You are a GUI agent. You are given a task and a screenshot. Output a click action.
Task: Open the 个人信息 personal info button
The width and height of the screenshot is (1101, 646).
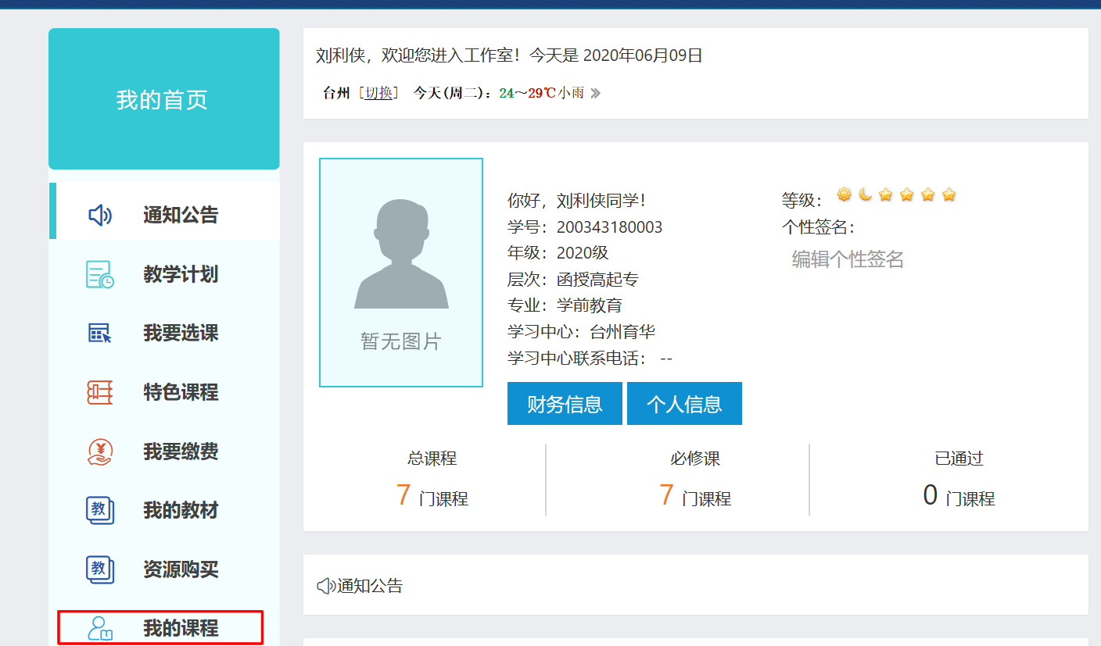pyautogui.click(x=684, y=404)
